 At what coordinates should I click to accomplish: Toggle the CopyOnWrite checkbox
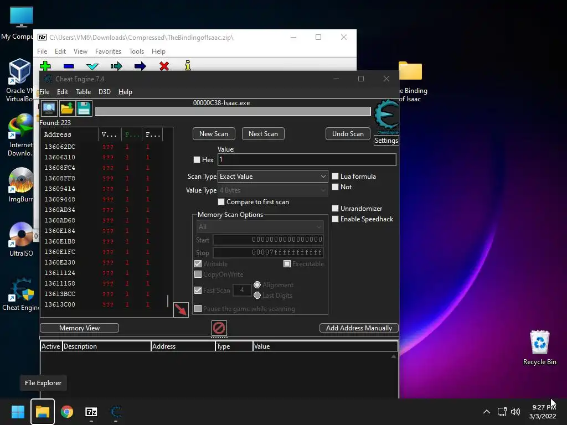(x=198, y=274)
